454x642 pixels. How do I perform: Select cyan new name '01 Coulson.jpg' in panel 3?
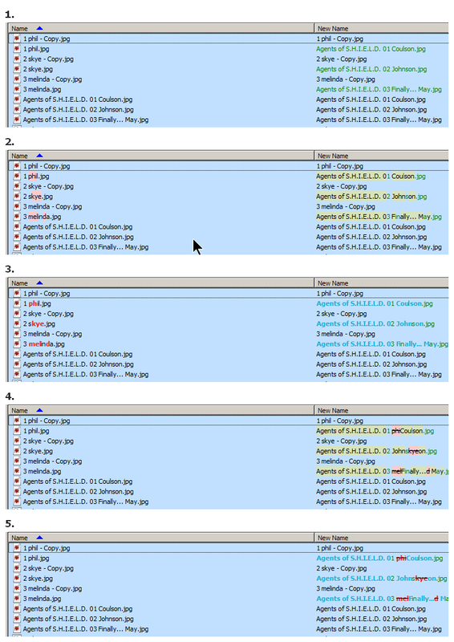(375, 303)
